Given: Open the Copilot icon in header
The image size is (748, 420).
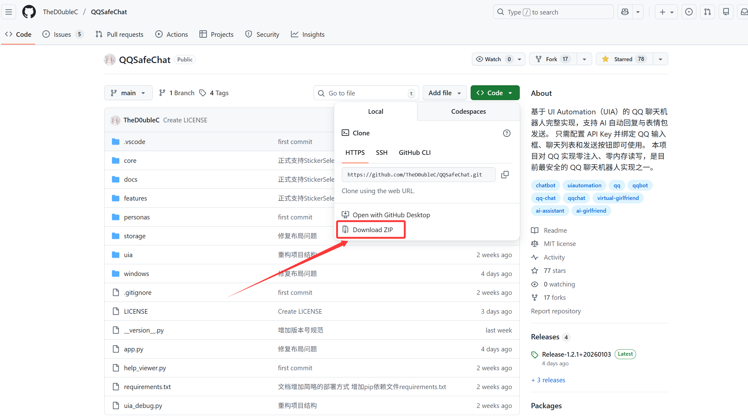Looking at the screenshot, I should point(625,12).
